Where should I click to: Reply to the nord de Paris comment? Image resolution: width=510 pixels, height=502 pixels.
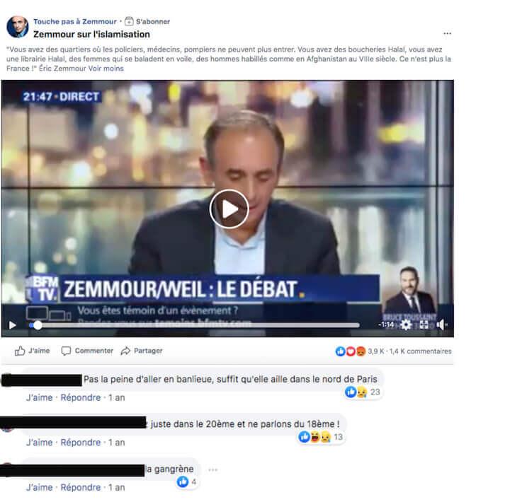(x=81, y=397)
